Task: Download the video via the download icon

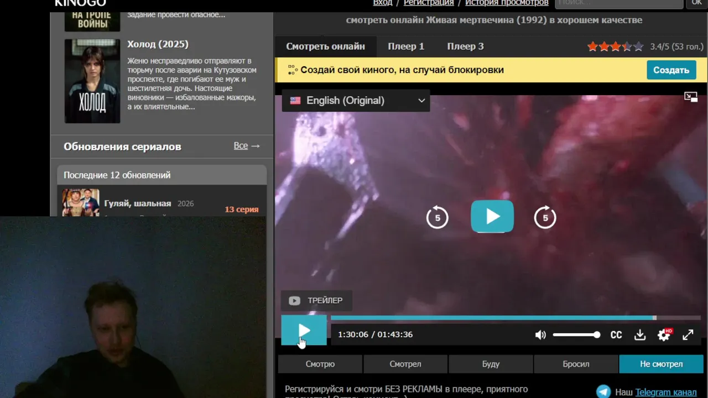Action: [x=640, y=335]
